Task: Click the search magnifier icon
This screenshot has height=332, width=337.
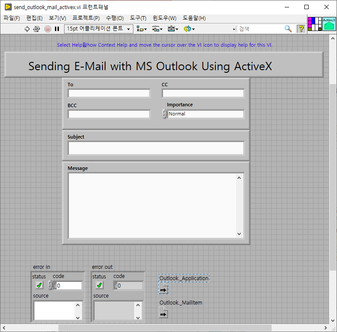Action: point(288,29)
